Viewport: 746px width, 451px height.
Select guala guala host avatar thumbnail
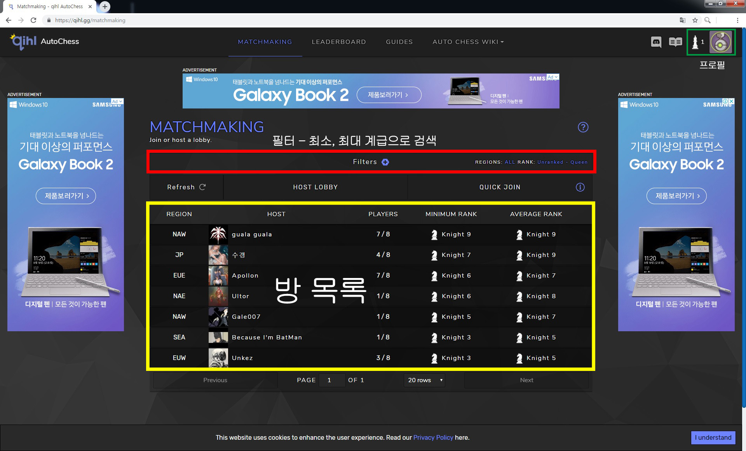click(x=218, y=234)
